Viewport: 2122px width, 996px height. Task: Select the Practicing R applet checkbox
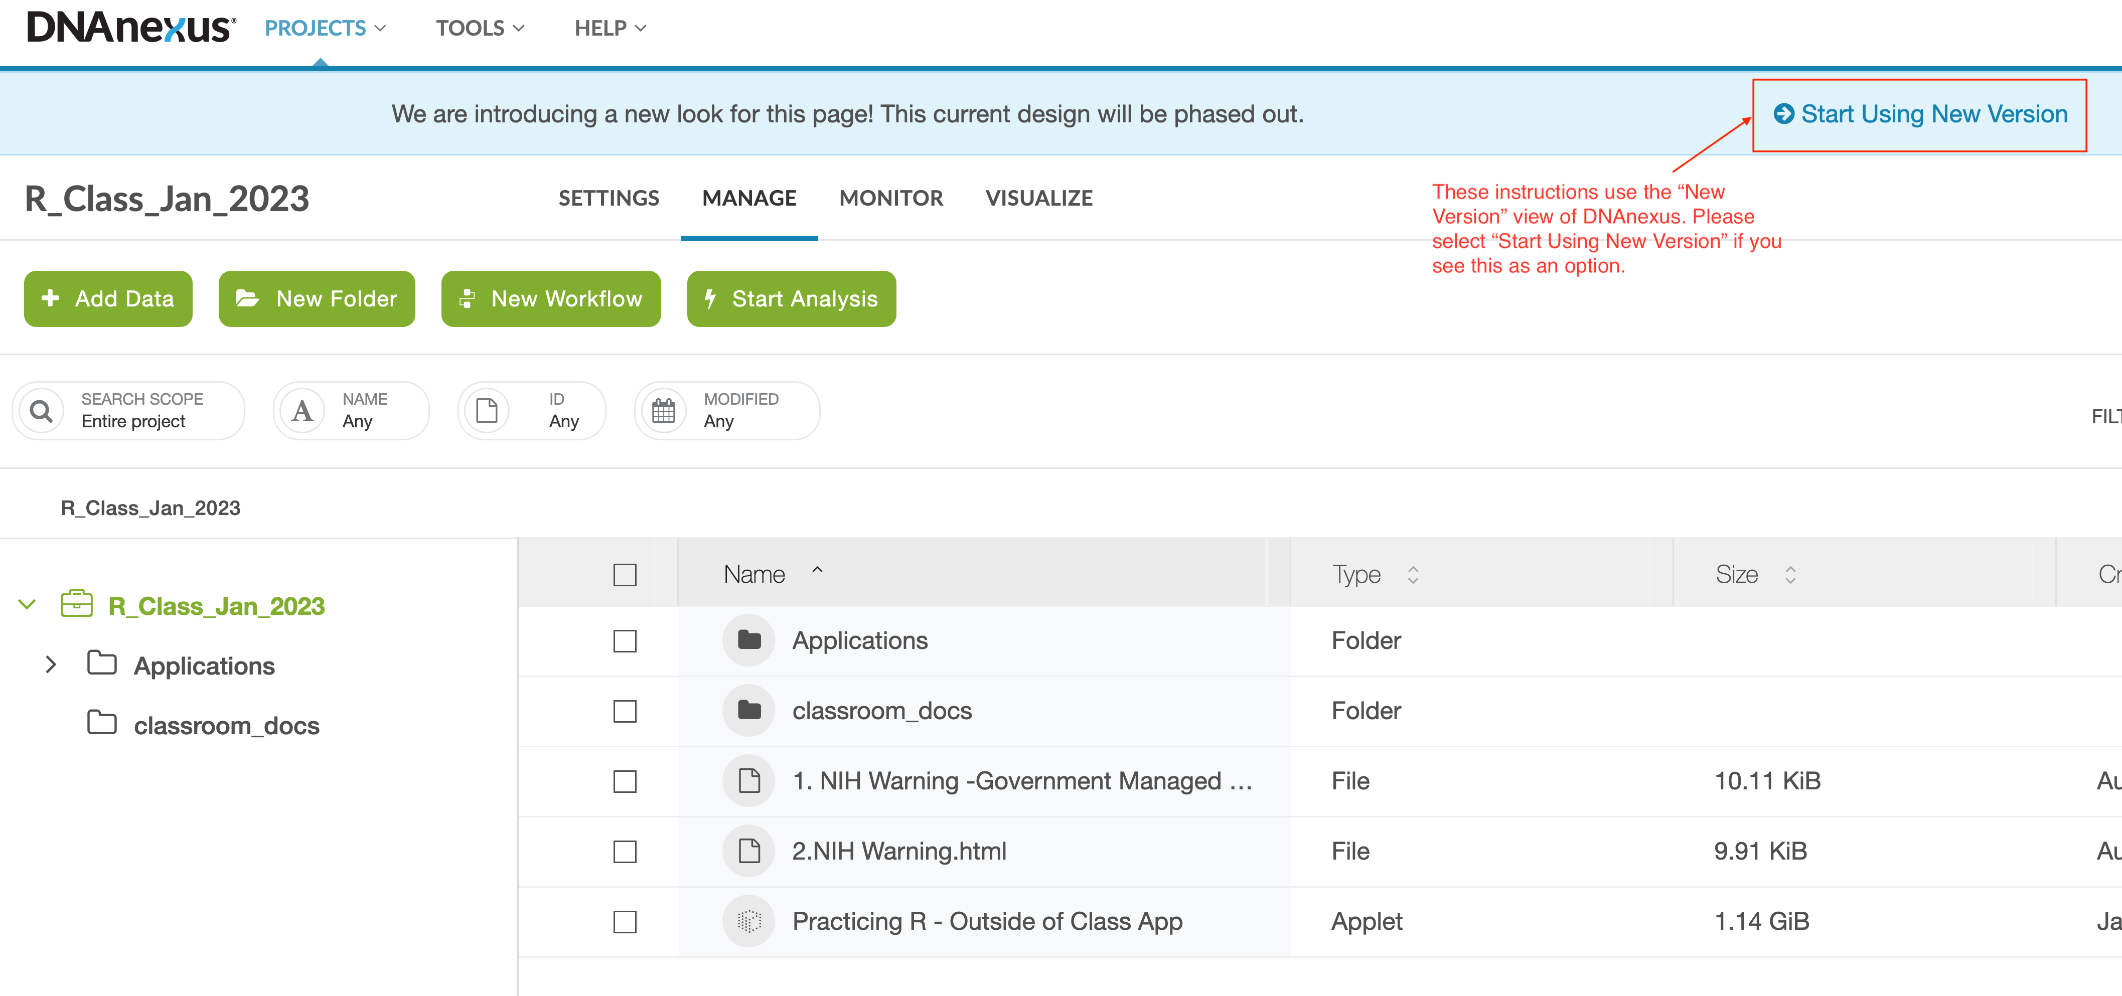625,921
